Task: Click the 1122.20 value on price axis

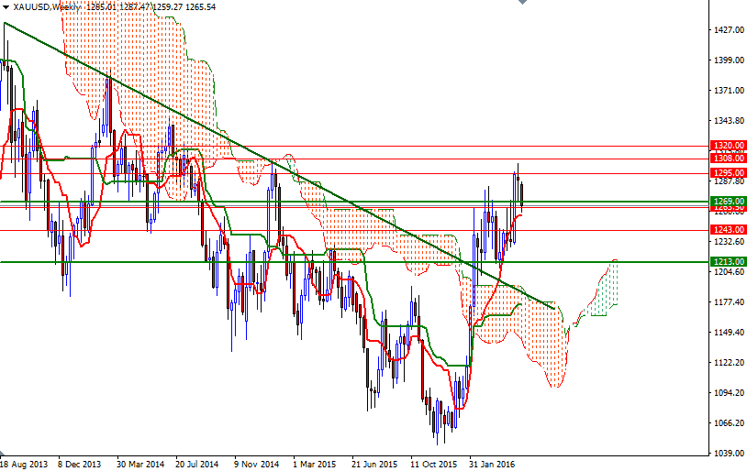Action: point(729,363)
